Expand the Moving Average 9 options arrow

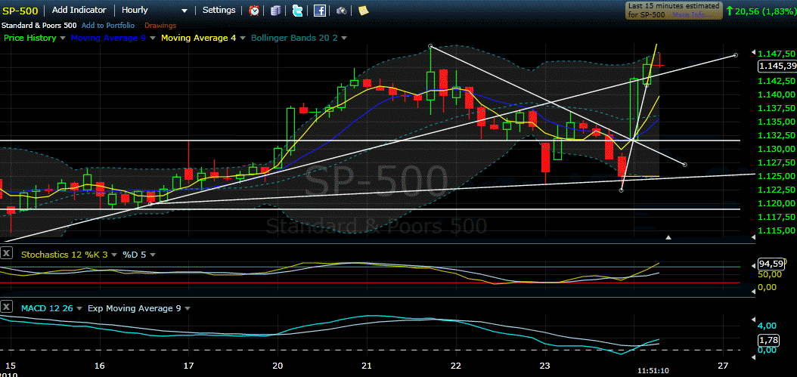coord(153,38)
